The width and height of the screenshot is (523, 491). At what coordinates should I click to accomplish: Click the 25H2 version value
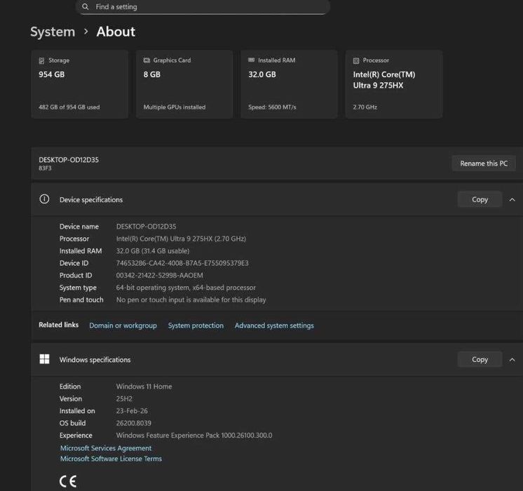click(x=124, y=398)
